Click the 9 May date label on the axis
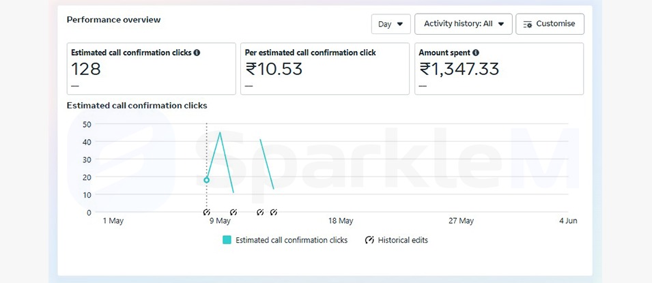 click(220, 221)
